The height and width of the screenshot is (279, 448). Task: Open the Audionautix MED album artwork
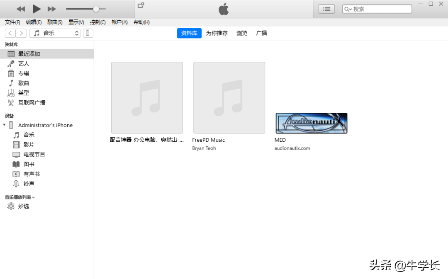312,123
